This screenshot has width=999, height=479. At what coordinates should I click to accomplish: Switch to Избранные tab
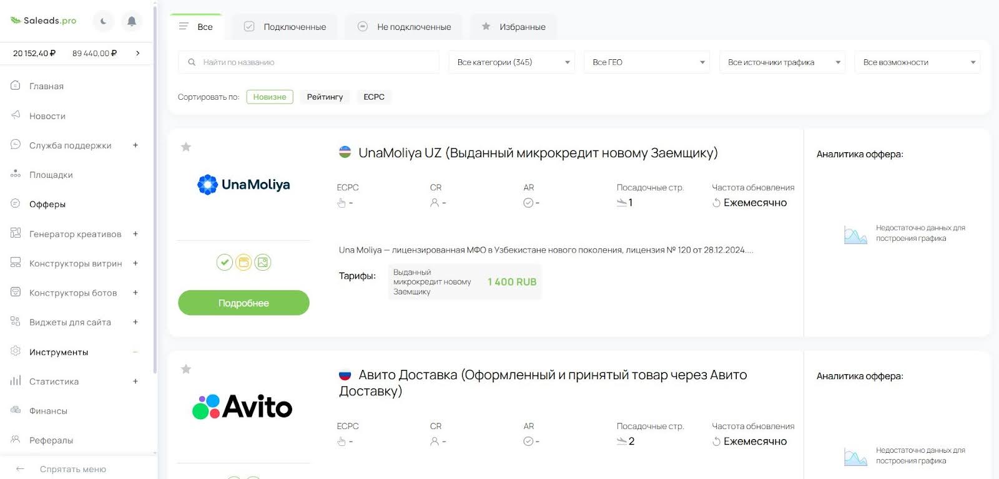tap(513, 27)
